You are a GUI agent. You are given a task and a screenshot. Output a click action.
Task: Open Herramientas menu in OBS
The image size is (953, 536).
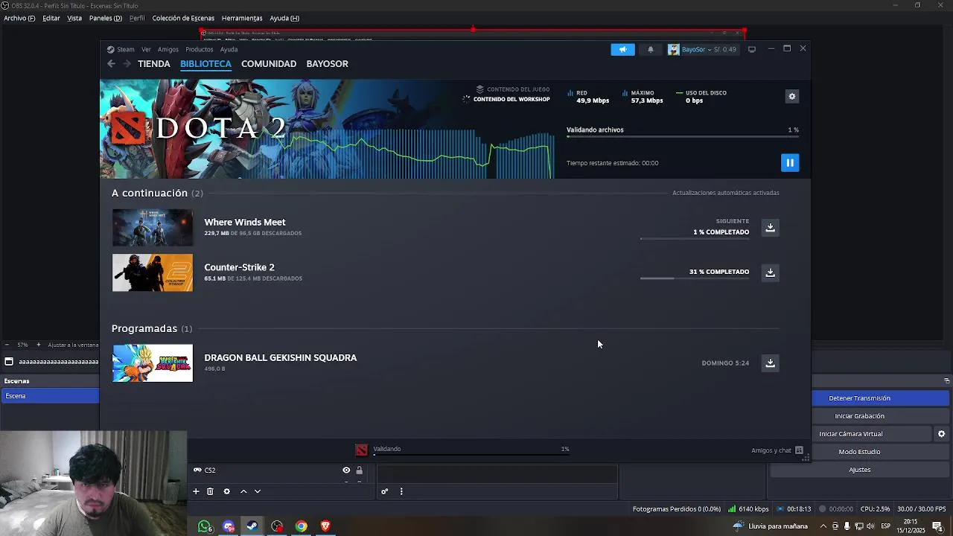(242, 18)
